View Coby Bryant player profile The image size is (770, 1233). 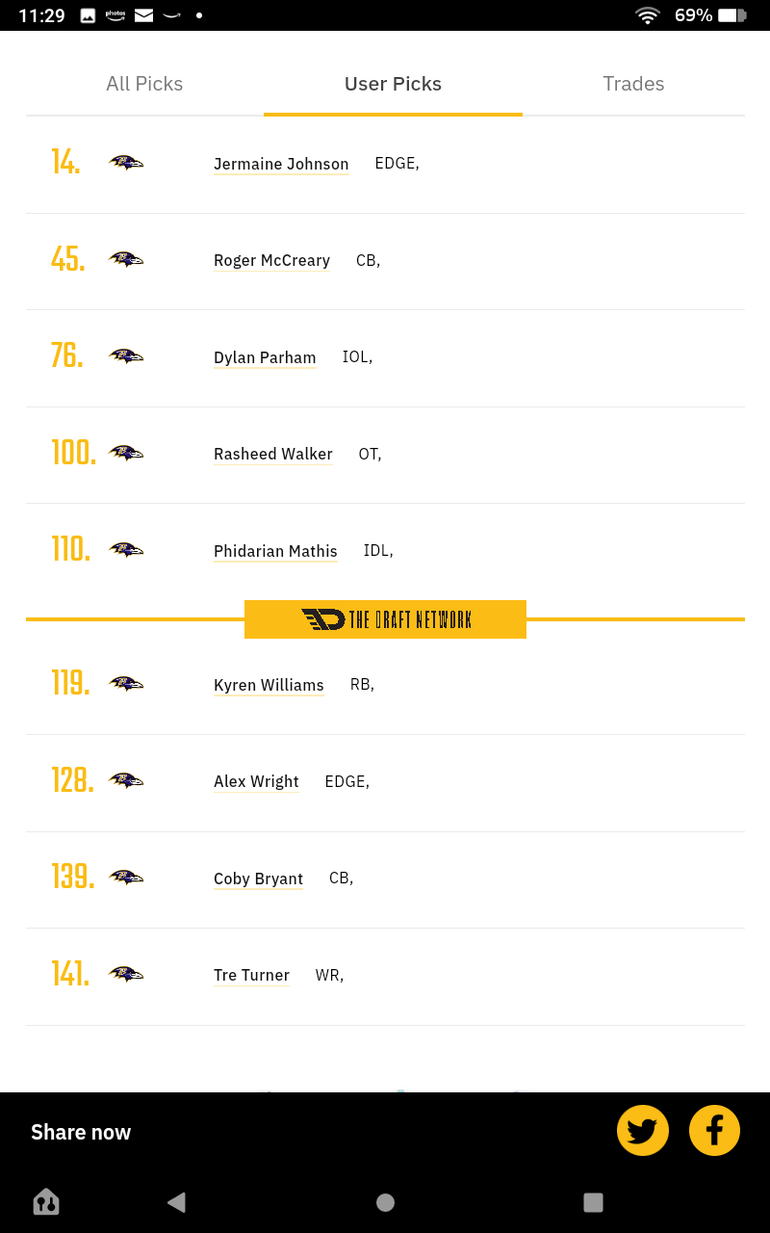pos(258,879)
